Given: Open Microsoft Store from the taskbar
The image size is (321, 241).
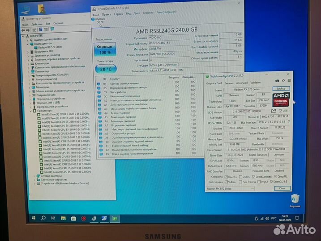Looking at the screenshot, I should (x=73, y=219).
